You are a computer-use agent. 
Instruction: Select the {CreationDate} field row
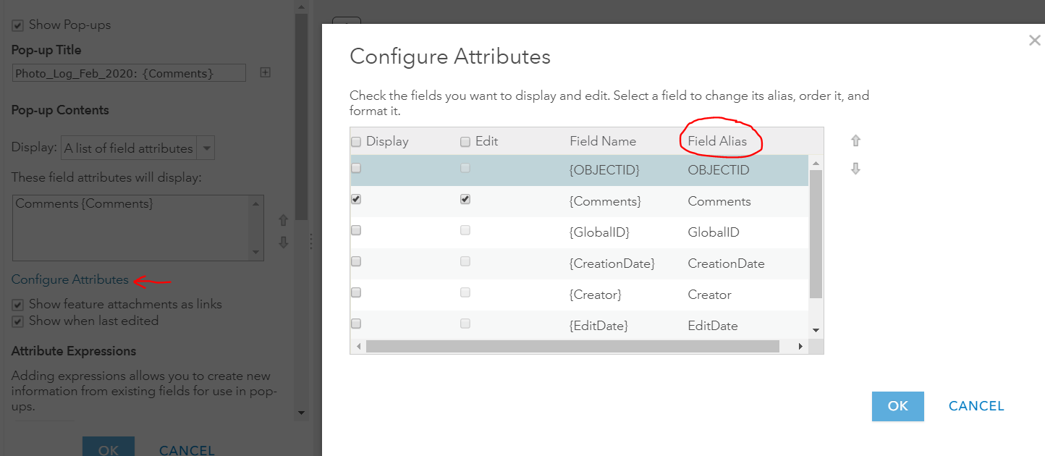pyautogui.click(x=612, y=263)
